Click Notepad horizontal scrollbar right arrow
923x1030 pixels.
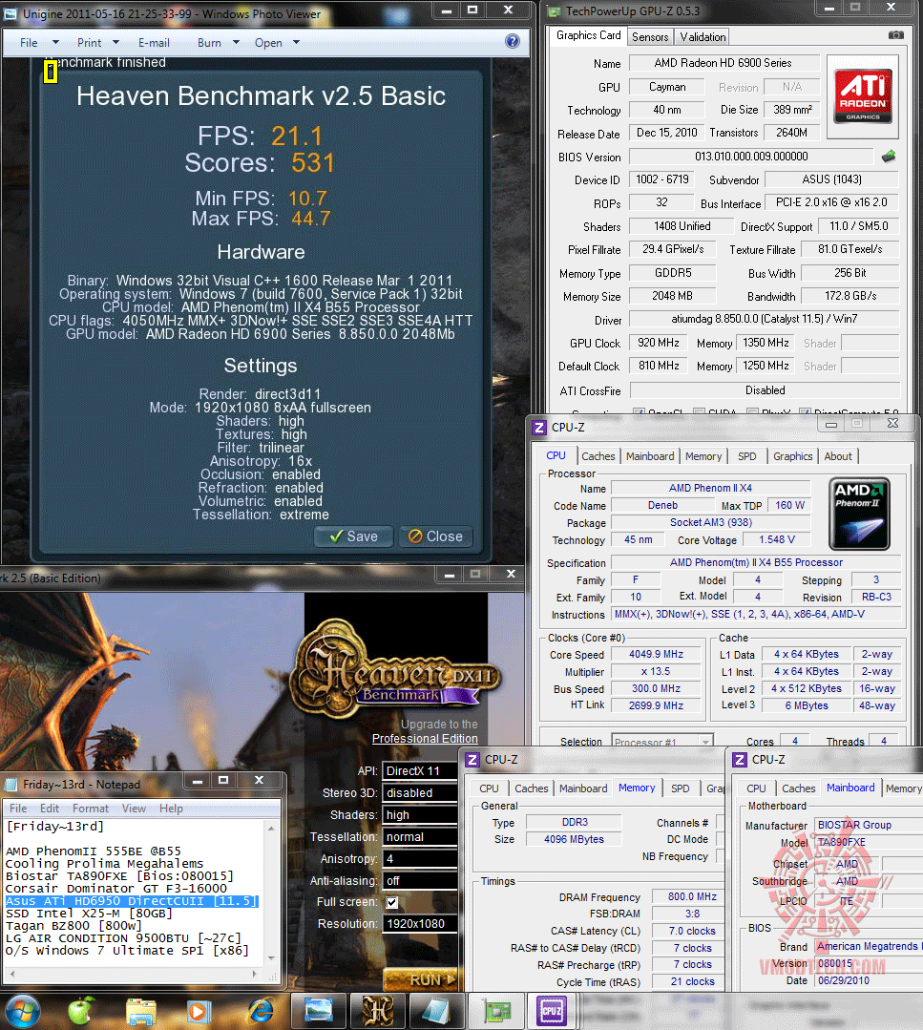(255, 974)
